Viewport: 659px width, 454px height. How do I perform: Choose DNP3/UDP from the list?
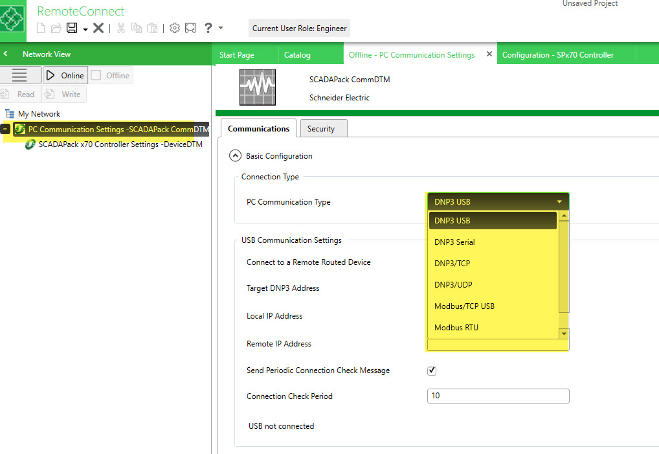493,285
